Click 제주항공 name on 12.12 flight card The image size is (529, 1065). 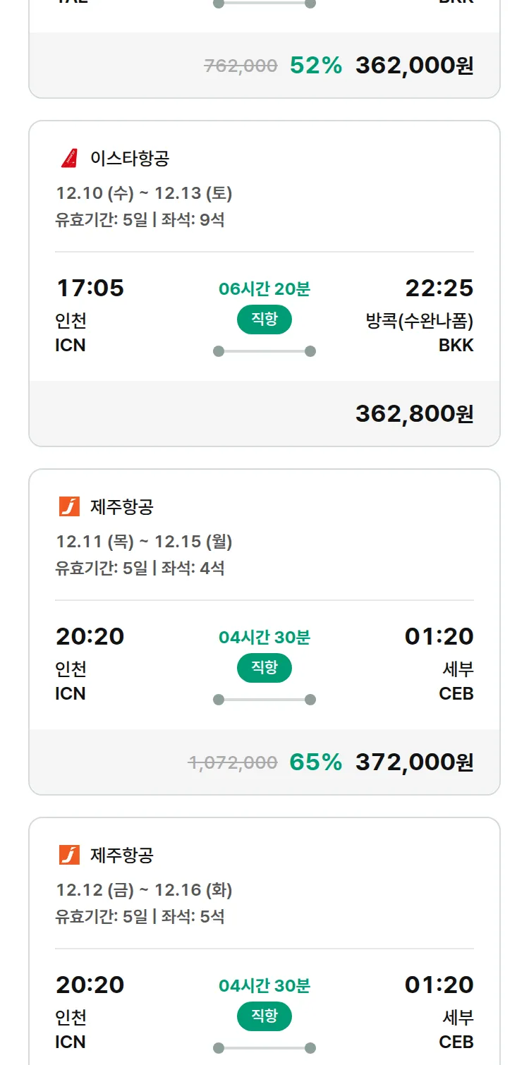click(122, 855)
